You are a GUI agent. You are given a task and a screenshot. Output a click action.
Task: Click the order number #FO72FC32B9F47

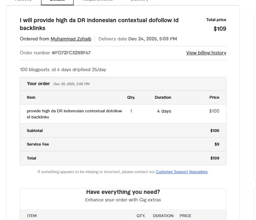pos(71,53)
